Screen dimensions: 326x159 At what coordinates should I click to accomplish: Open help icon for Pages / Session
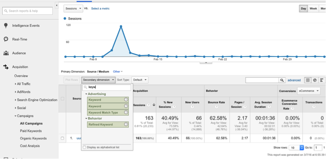[245, 107]
